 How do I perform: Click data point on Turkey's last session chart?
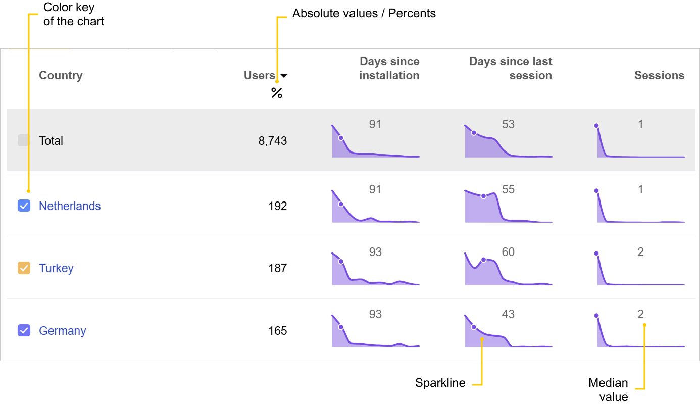click(484, 260)
